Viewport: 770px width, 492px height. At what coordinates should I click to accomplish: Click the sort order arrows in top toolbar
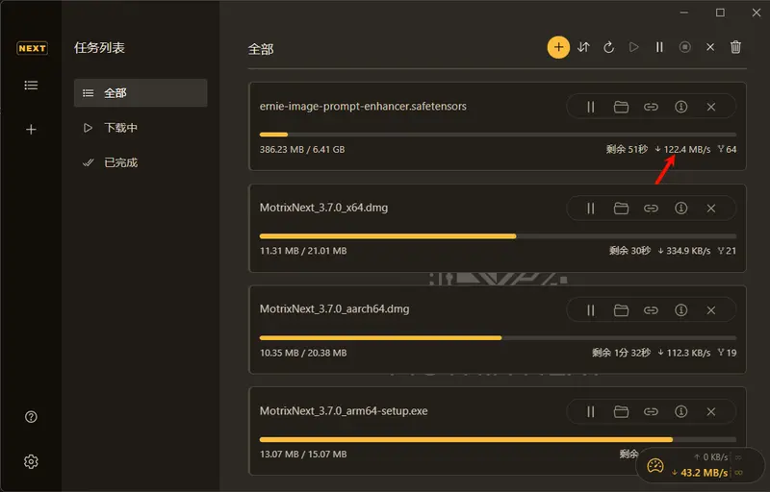coord(583,47)
